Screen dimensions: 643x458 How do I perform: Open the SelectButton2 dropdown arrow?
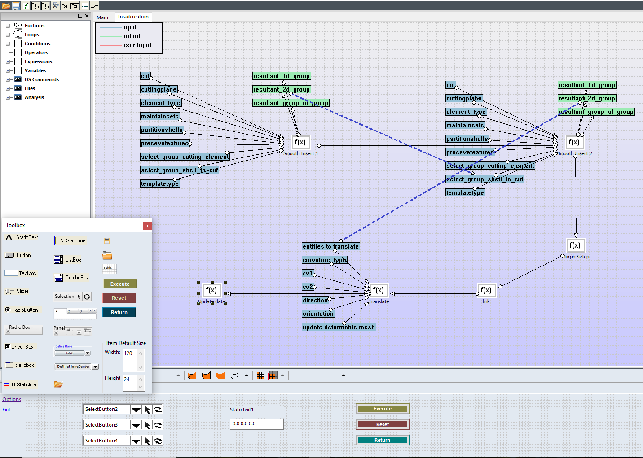pyautogui.click(x=136, y=410)
